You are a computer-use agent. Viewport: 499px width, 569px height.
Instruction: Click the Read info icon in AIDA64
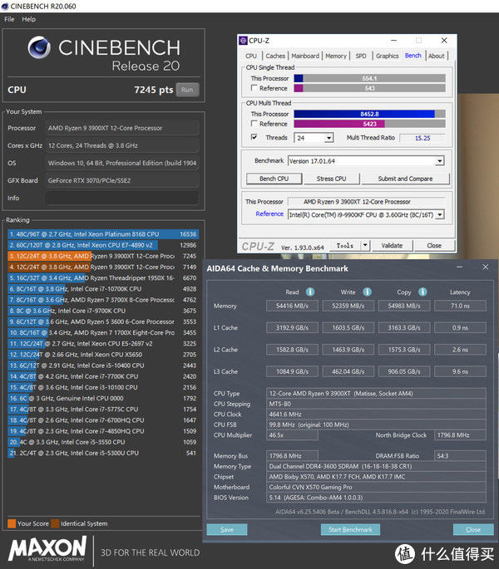click(x=310, y=292)
